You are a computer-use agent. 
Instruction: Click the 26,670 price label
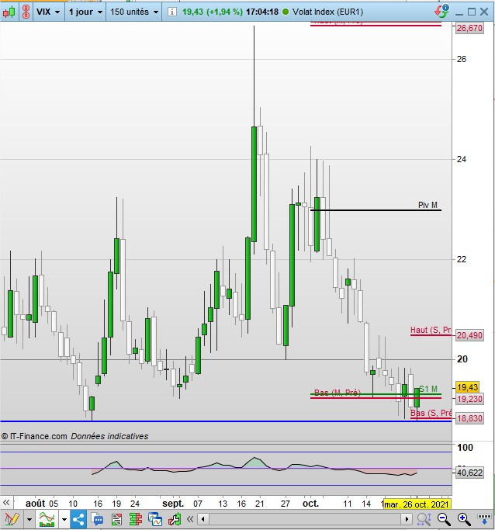[469, 28]
